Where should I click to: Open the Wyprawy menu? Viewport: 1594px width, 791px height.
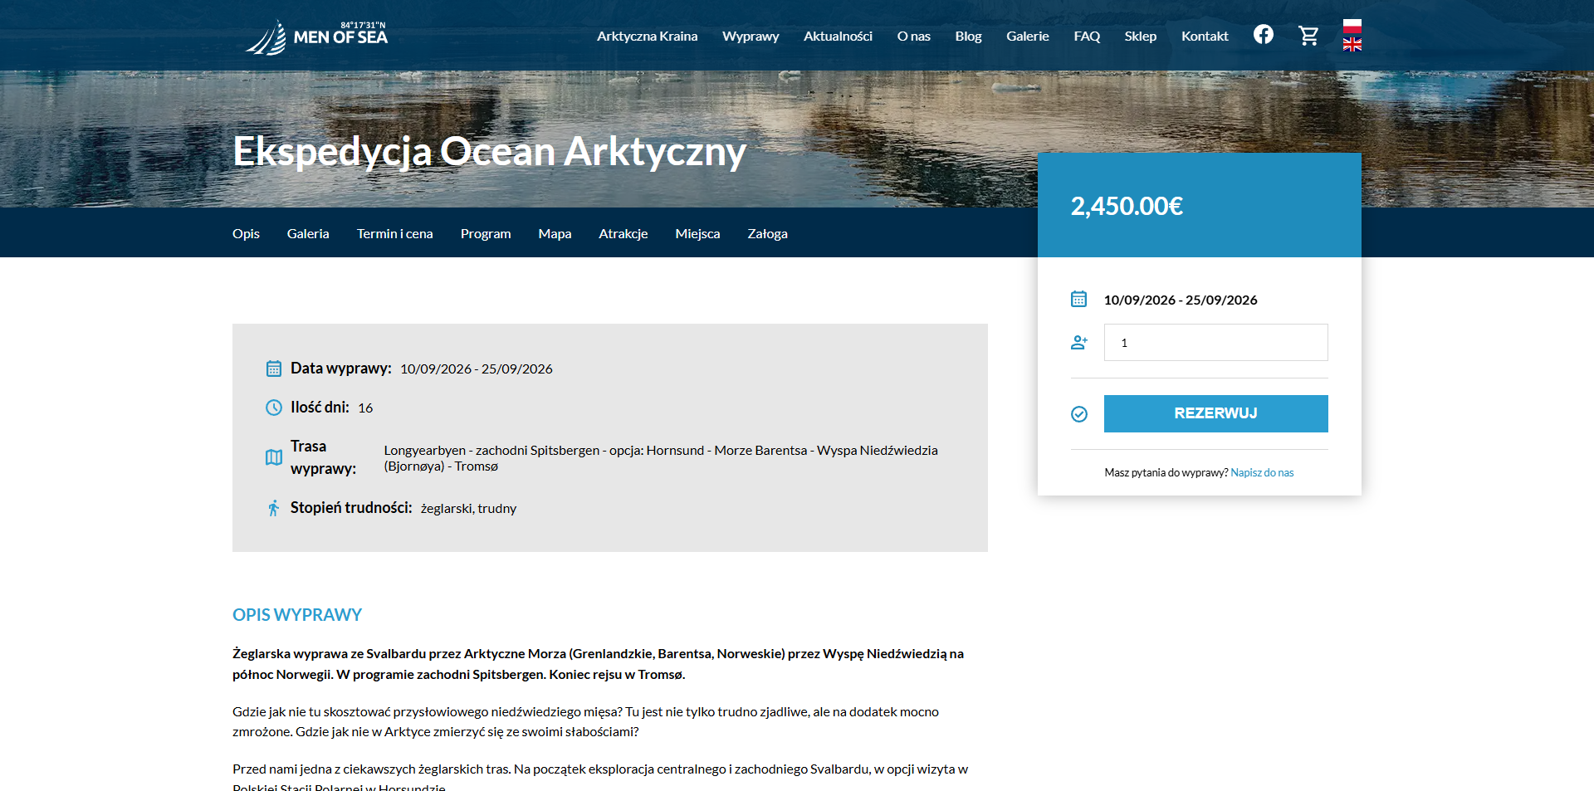tap(751, 36)
